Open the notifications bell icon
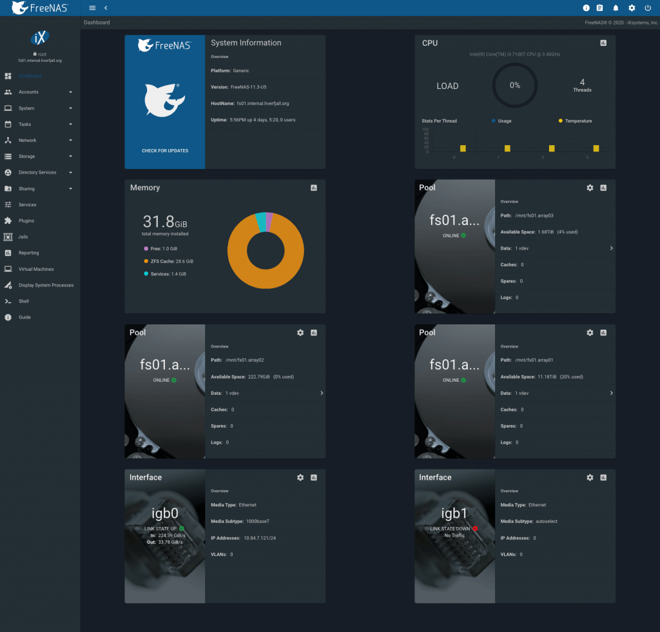 point(616,8)
